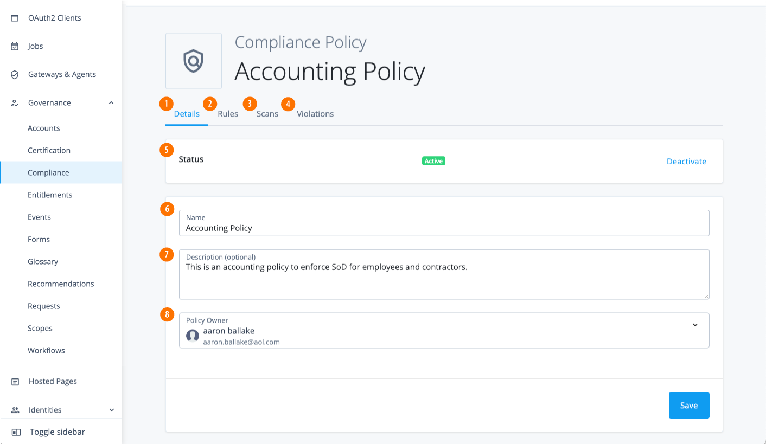Expand the Identities section
The height and width of the screenshot is (444, 766).
click(111, 410)
